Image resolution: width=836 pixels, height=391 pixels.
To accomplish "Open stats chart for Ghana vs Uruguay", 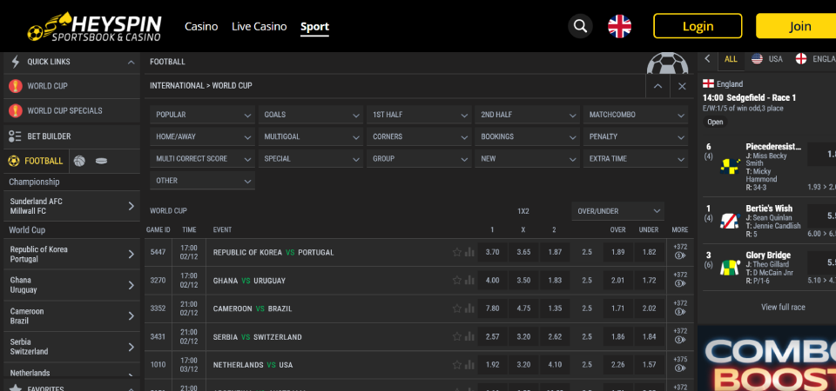I will coord(469,281).
